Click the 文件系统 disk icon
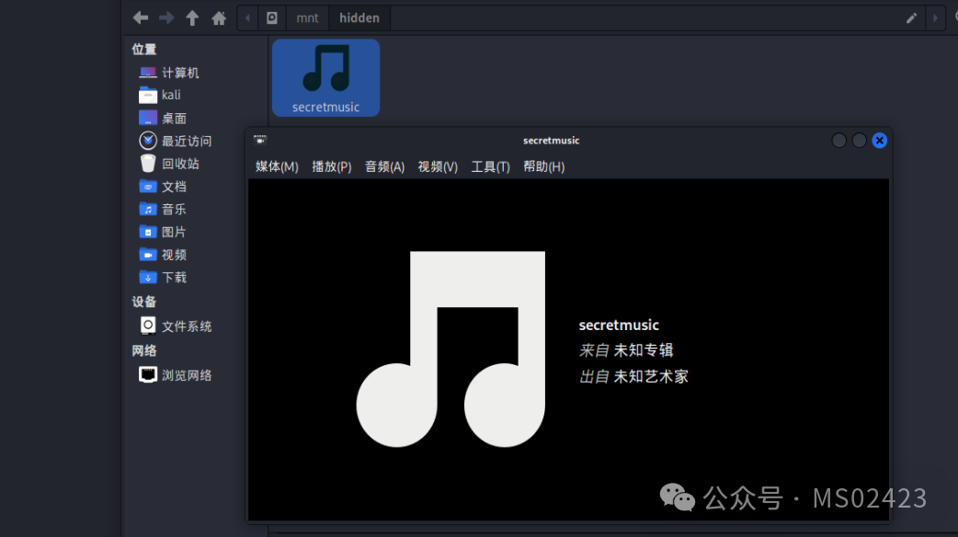 click(x=148, y=326)
